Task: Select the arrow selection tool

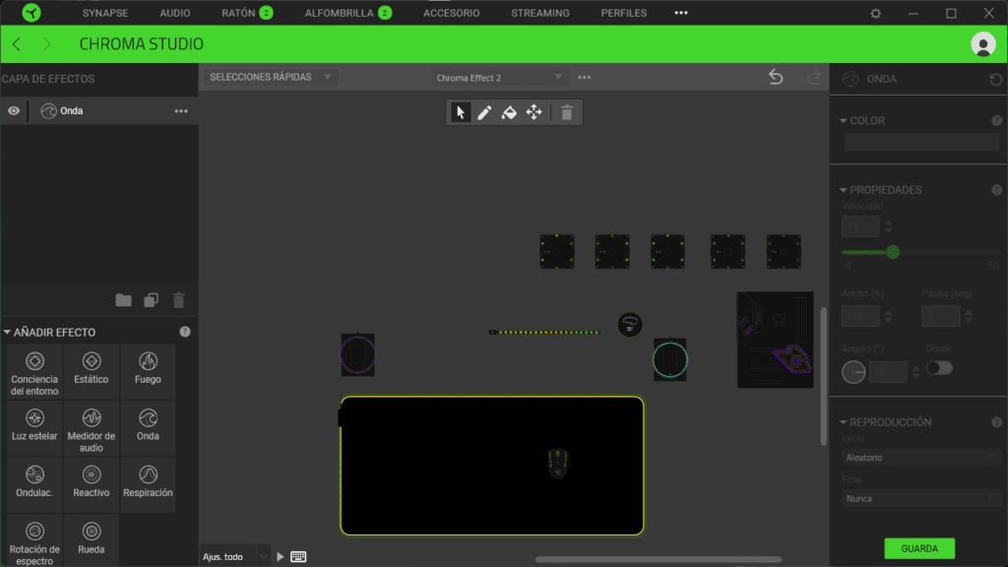Action: click(461, 112)
